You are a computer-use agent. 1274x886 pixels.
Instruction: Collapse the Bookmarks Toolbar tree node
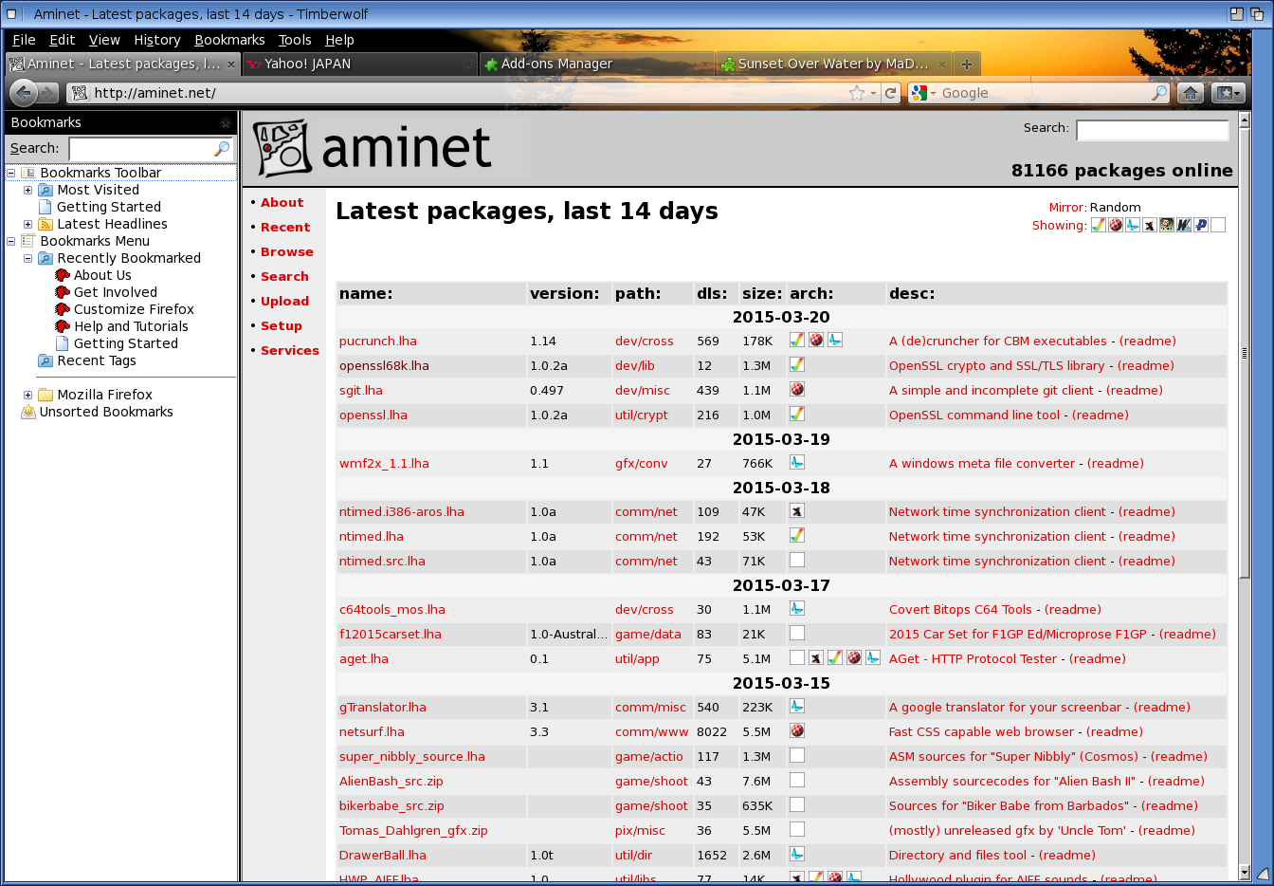[11, 173]
